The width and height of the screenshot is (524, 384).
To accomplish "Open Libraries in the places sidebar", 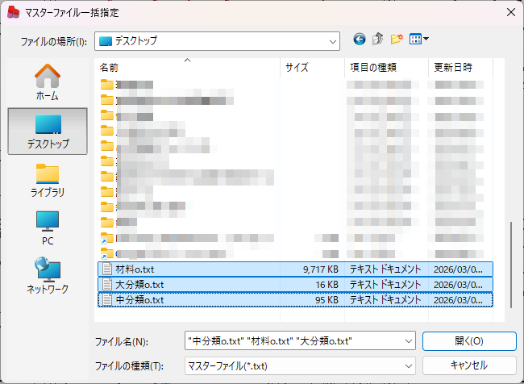I will [47, 179].
